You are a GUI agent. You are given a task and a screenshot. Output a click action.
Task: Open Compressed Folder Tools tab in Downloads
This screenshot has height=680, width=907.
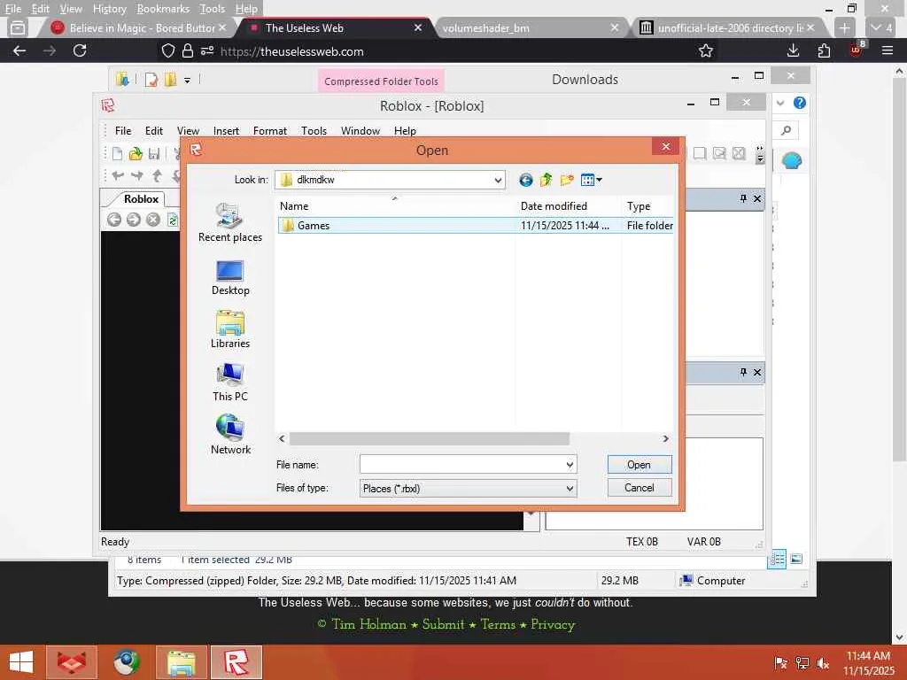pos(381,81)
